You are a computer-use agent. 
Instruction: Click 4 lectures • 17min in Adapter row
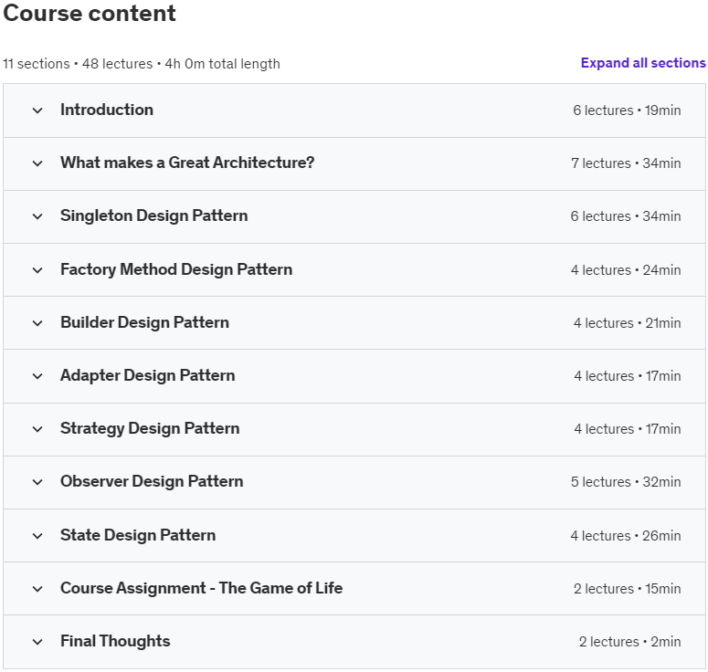(x=628, y=376)
